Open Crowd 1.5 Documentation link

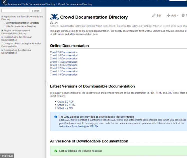tap(64, 59)
